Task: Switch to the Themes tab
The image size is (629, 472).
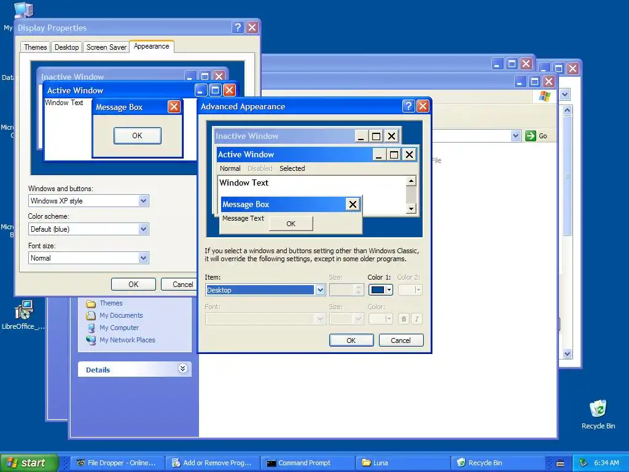Action: 35,47
